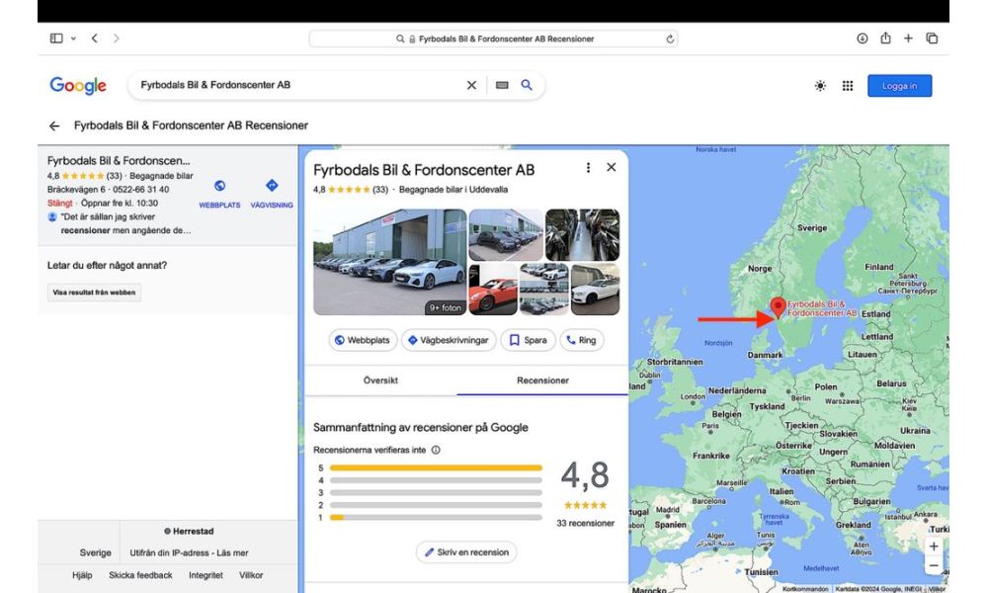Reload the page with the refresh icon

pos(670,39)
